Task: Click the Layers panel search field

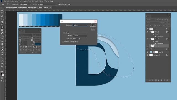Action: [151, 19]
